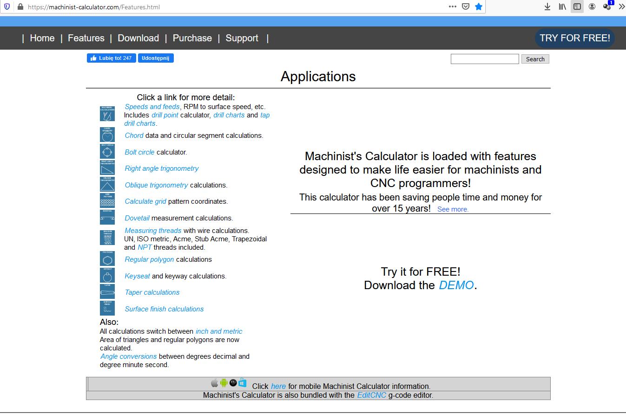This screenshot has width=626, height=420.
Task: Click the Search button
Action: tap(535, 59)
